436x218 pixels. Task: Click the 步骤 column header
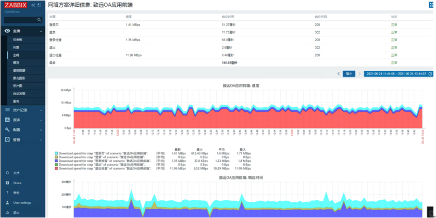(x=52, y=17)
